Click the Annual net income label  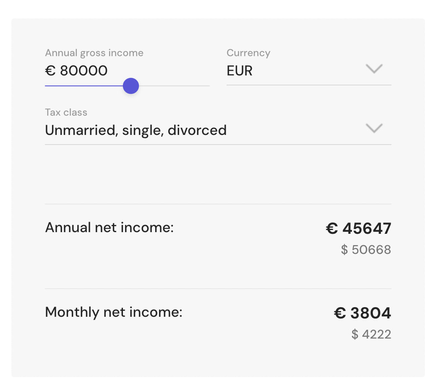[x=109, y=228]
